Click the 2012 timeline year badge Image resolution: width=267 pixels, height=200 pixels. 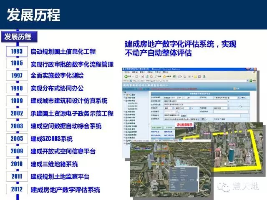click(x=17, y=189)
